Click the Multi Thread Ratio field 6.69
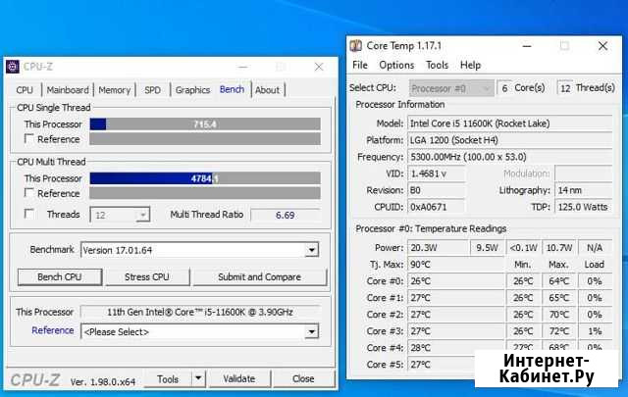This screenshot has width=628, height=397. coord(286,216)
